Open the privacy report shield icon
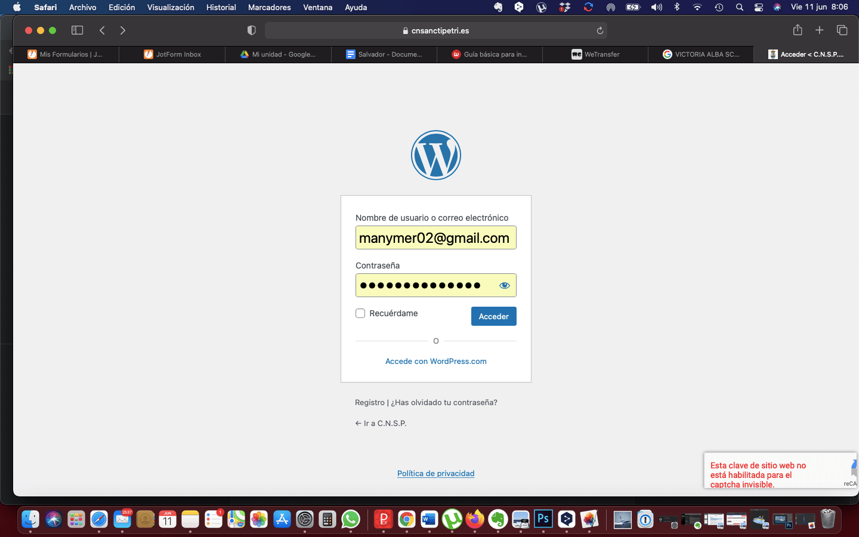Screen dimensions: 859x537 point(252,30)
